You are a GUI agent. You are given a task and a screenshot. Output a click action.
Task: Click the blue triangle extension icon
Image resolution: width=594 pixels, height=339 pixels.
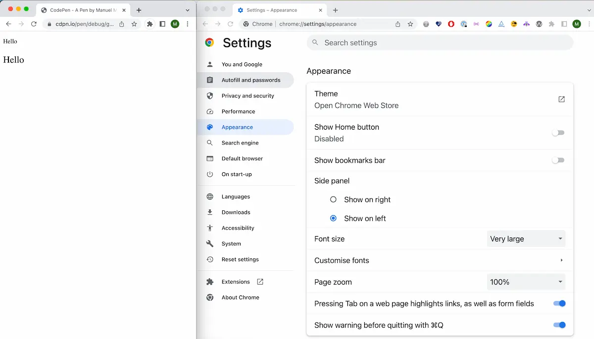(501, 24)
